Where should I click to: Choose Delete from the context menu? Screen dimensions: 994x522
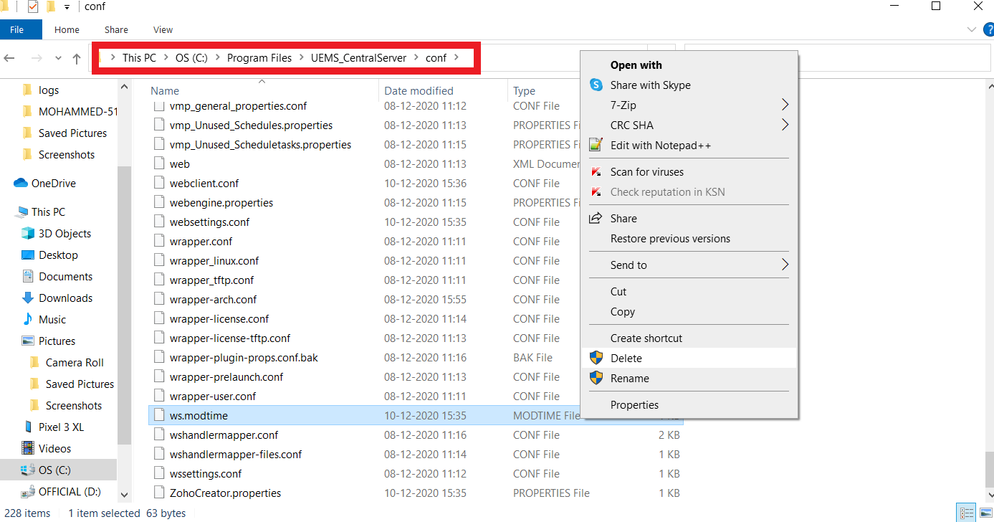coord(626,358)
